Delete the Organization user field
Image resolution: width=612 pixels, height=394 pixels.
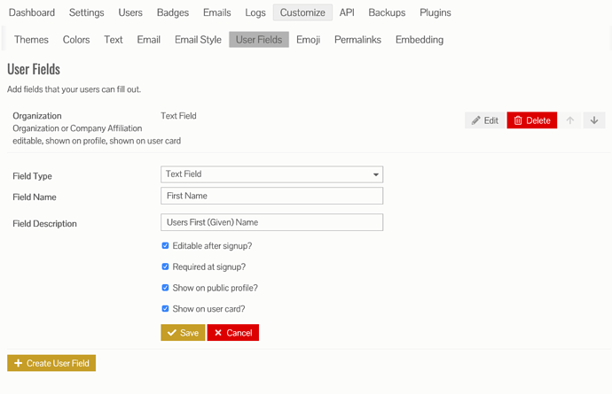click(532, 120)
